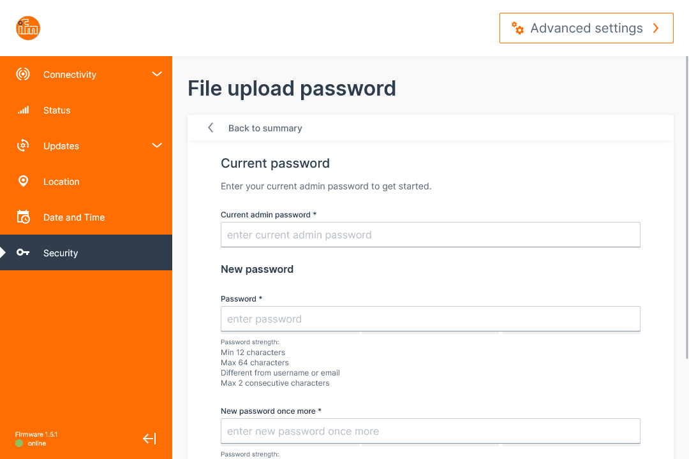The width and height of the screenshot is (689, 459).
Task: Click the Connectivity signal icon
Action: click(x=23, y=75)
